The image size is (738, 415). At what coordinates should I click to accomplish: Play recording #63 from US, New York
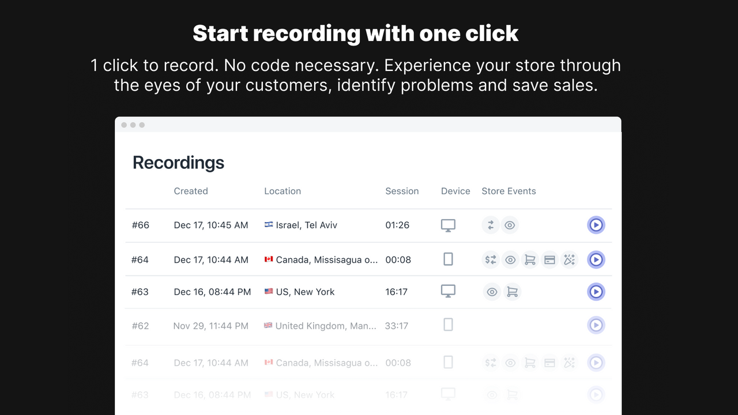point(596,292)
